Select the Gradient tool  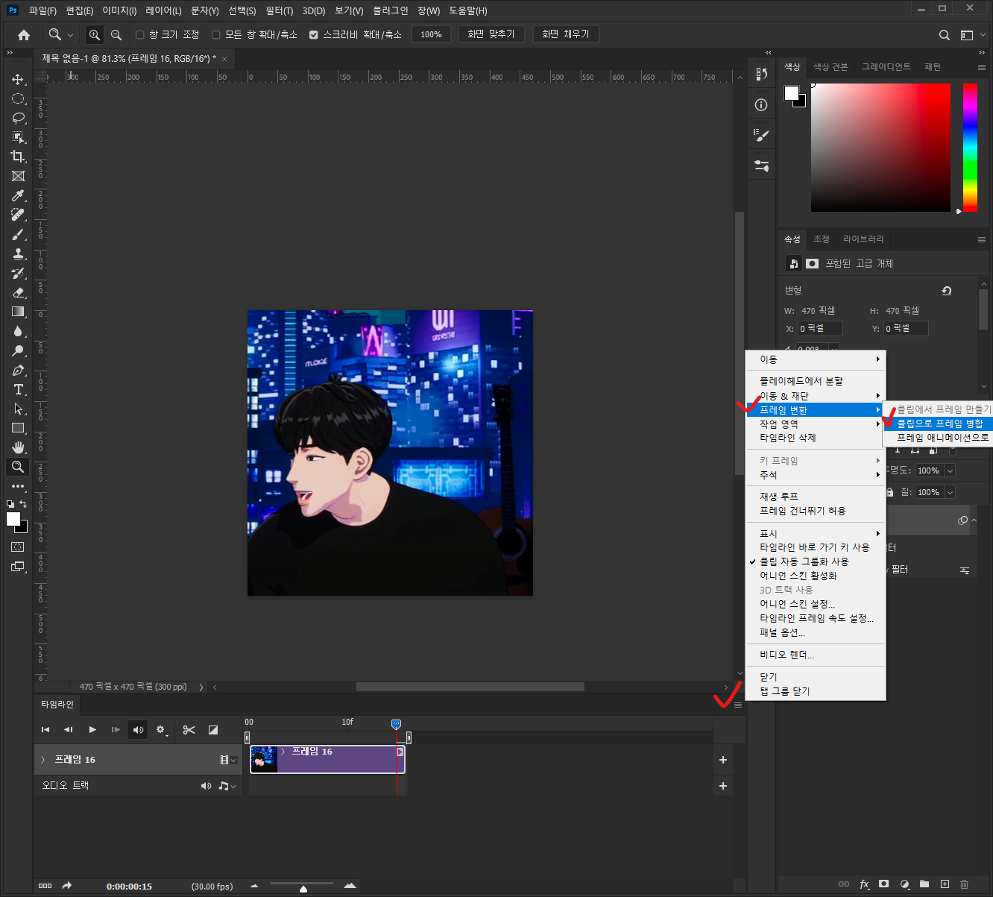[18, 312]
